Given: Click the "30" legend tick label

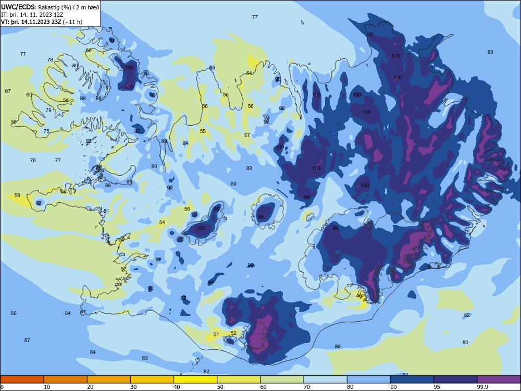Looking at the screenshot, I should (x=133, y=387).
